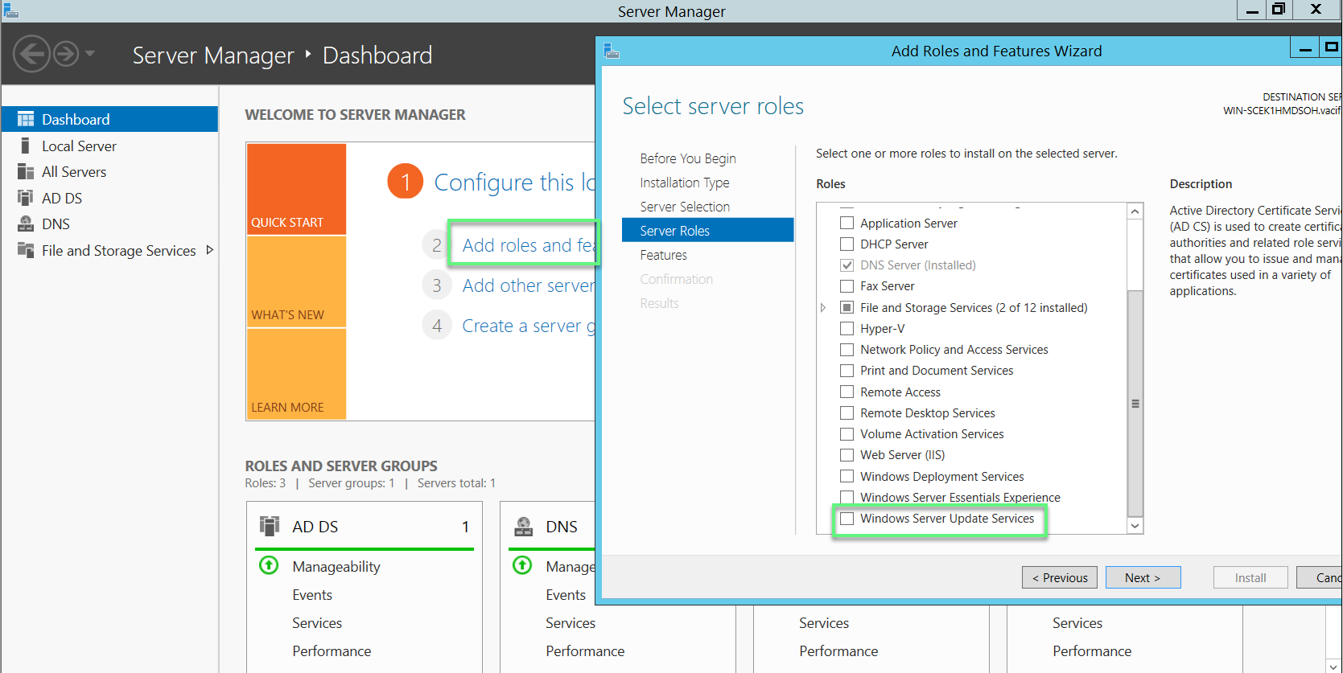Open AD DS Manageability in tile
The image size is (1343, 673).
point(336,567)
